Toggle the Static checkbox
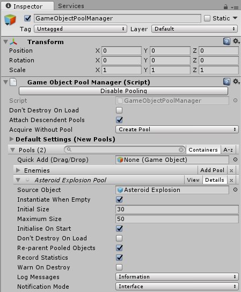241x292 pixels. click(207, 18)
